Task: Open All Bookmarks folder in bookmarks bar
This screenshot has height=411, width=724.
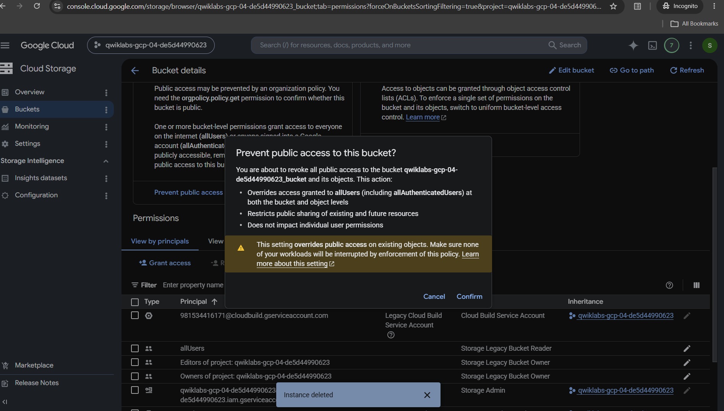Action: (694, 24)
